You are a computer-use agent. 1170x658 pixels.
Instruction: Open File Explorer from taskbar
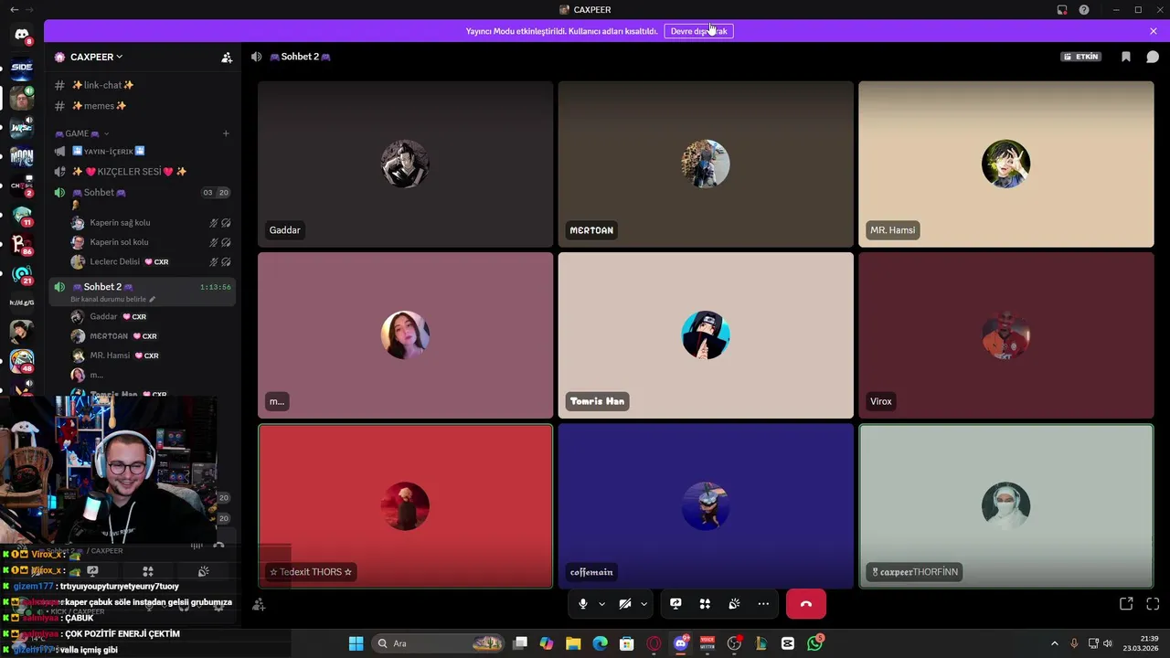[x=573, y=643]
